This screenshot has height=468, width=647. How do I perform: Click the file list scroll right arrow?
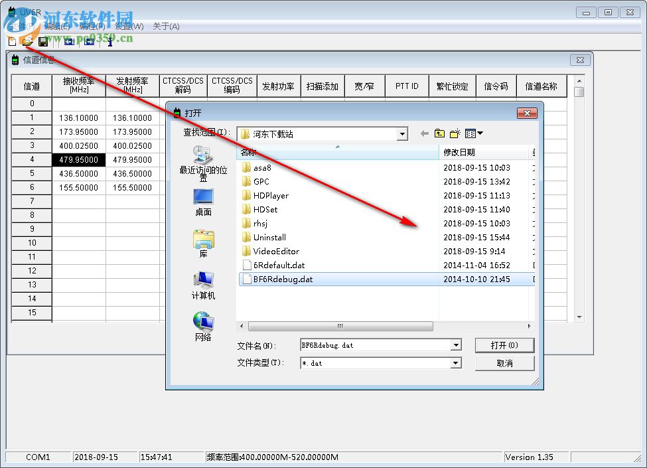pyautogui.click(x=530, y=326)
